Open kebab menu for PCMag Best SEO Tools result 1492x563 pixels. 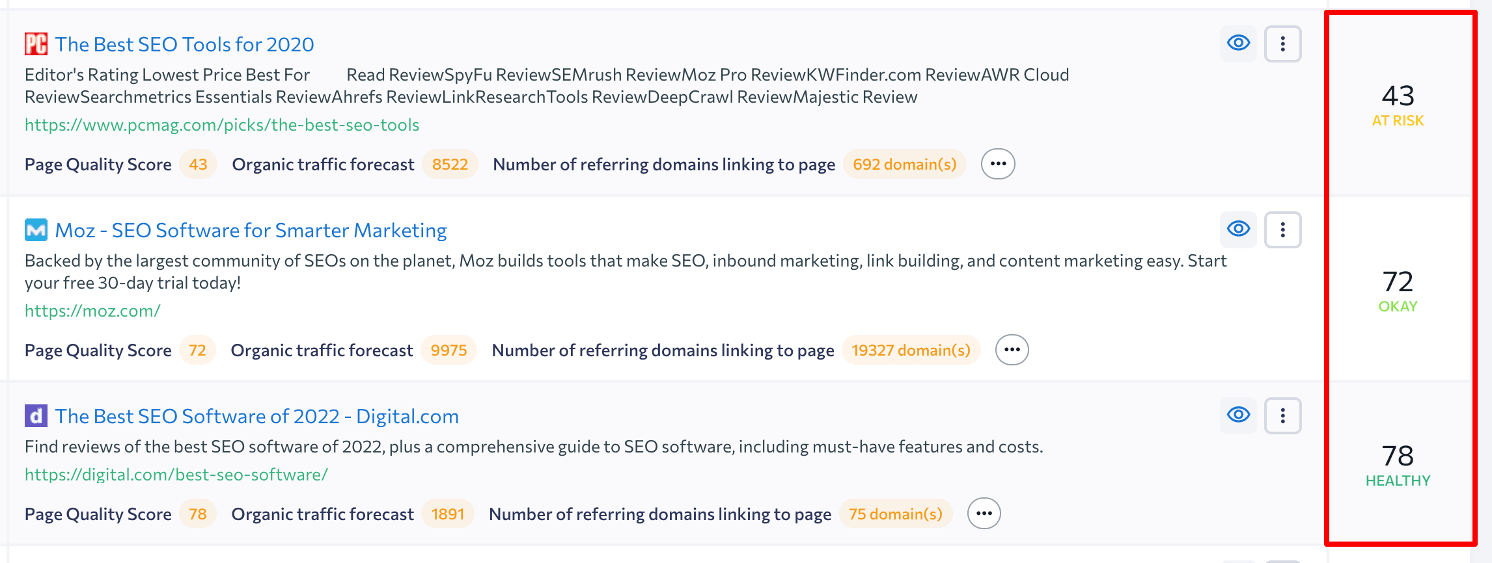[1282, 44]
